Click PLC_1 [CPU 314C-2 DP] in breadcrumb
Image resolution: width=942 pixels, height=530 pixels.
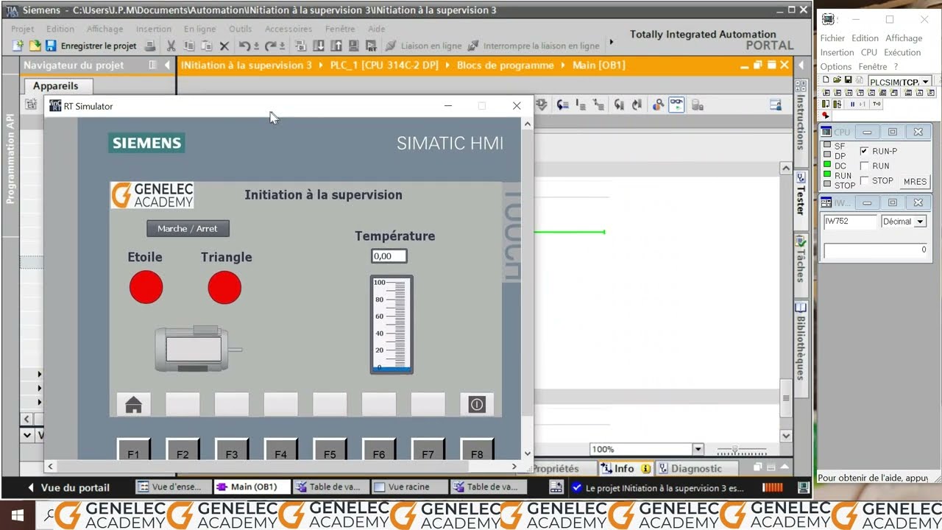(384, 65)
